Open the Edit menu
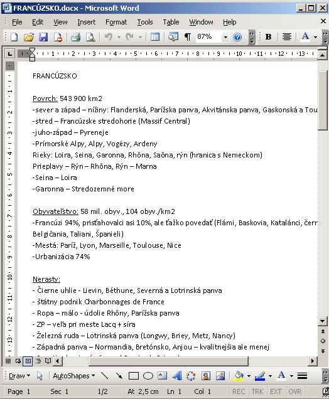The width and height of the screenshot is (329, 399). 38,22
